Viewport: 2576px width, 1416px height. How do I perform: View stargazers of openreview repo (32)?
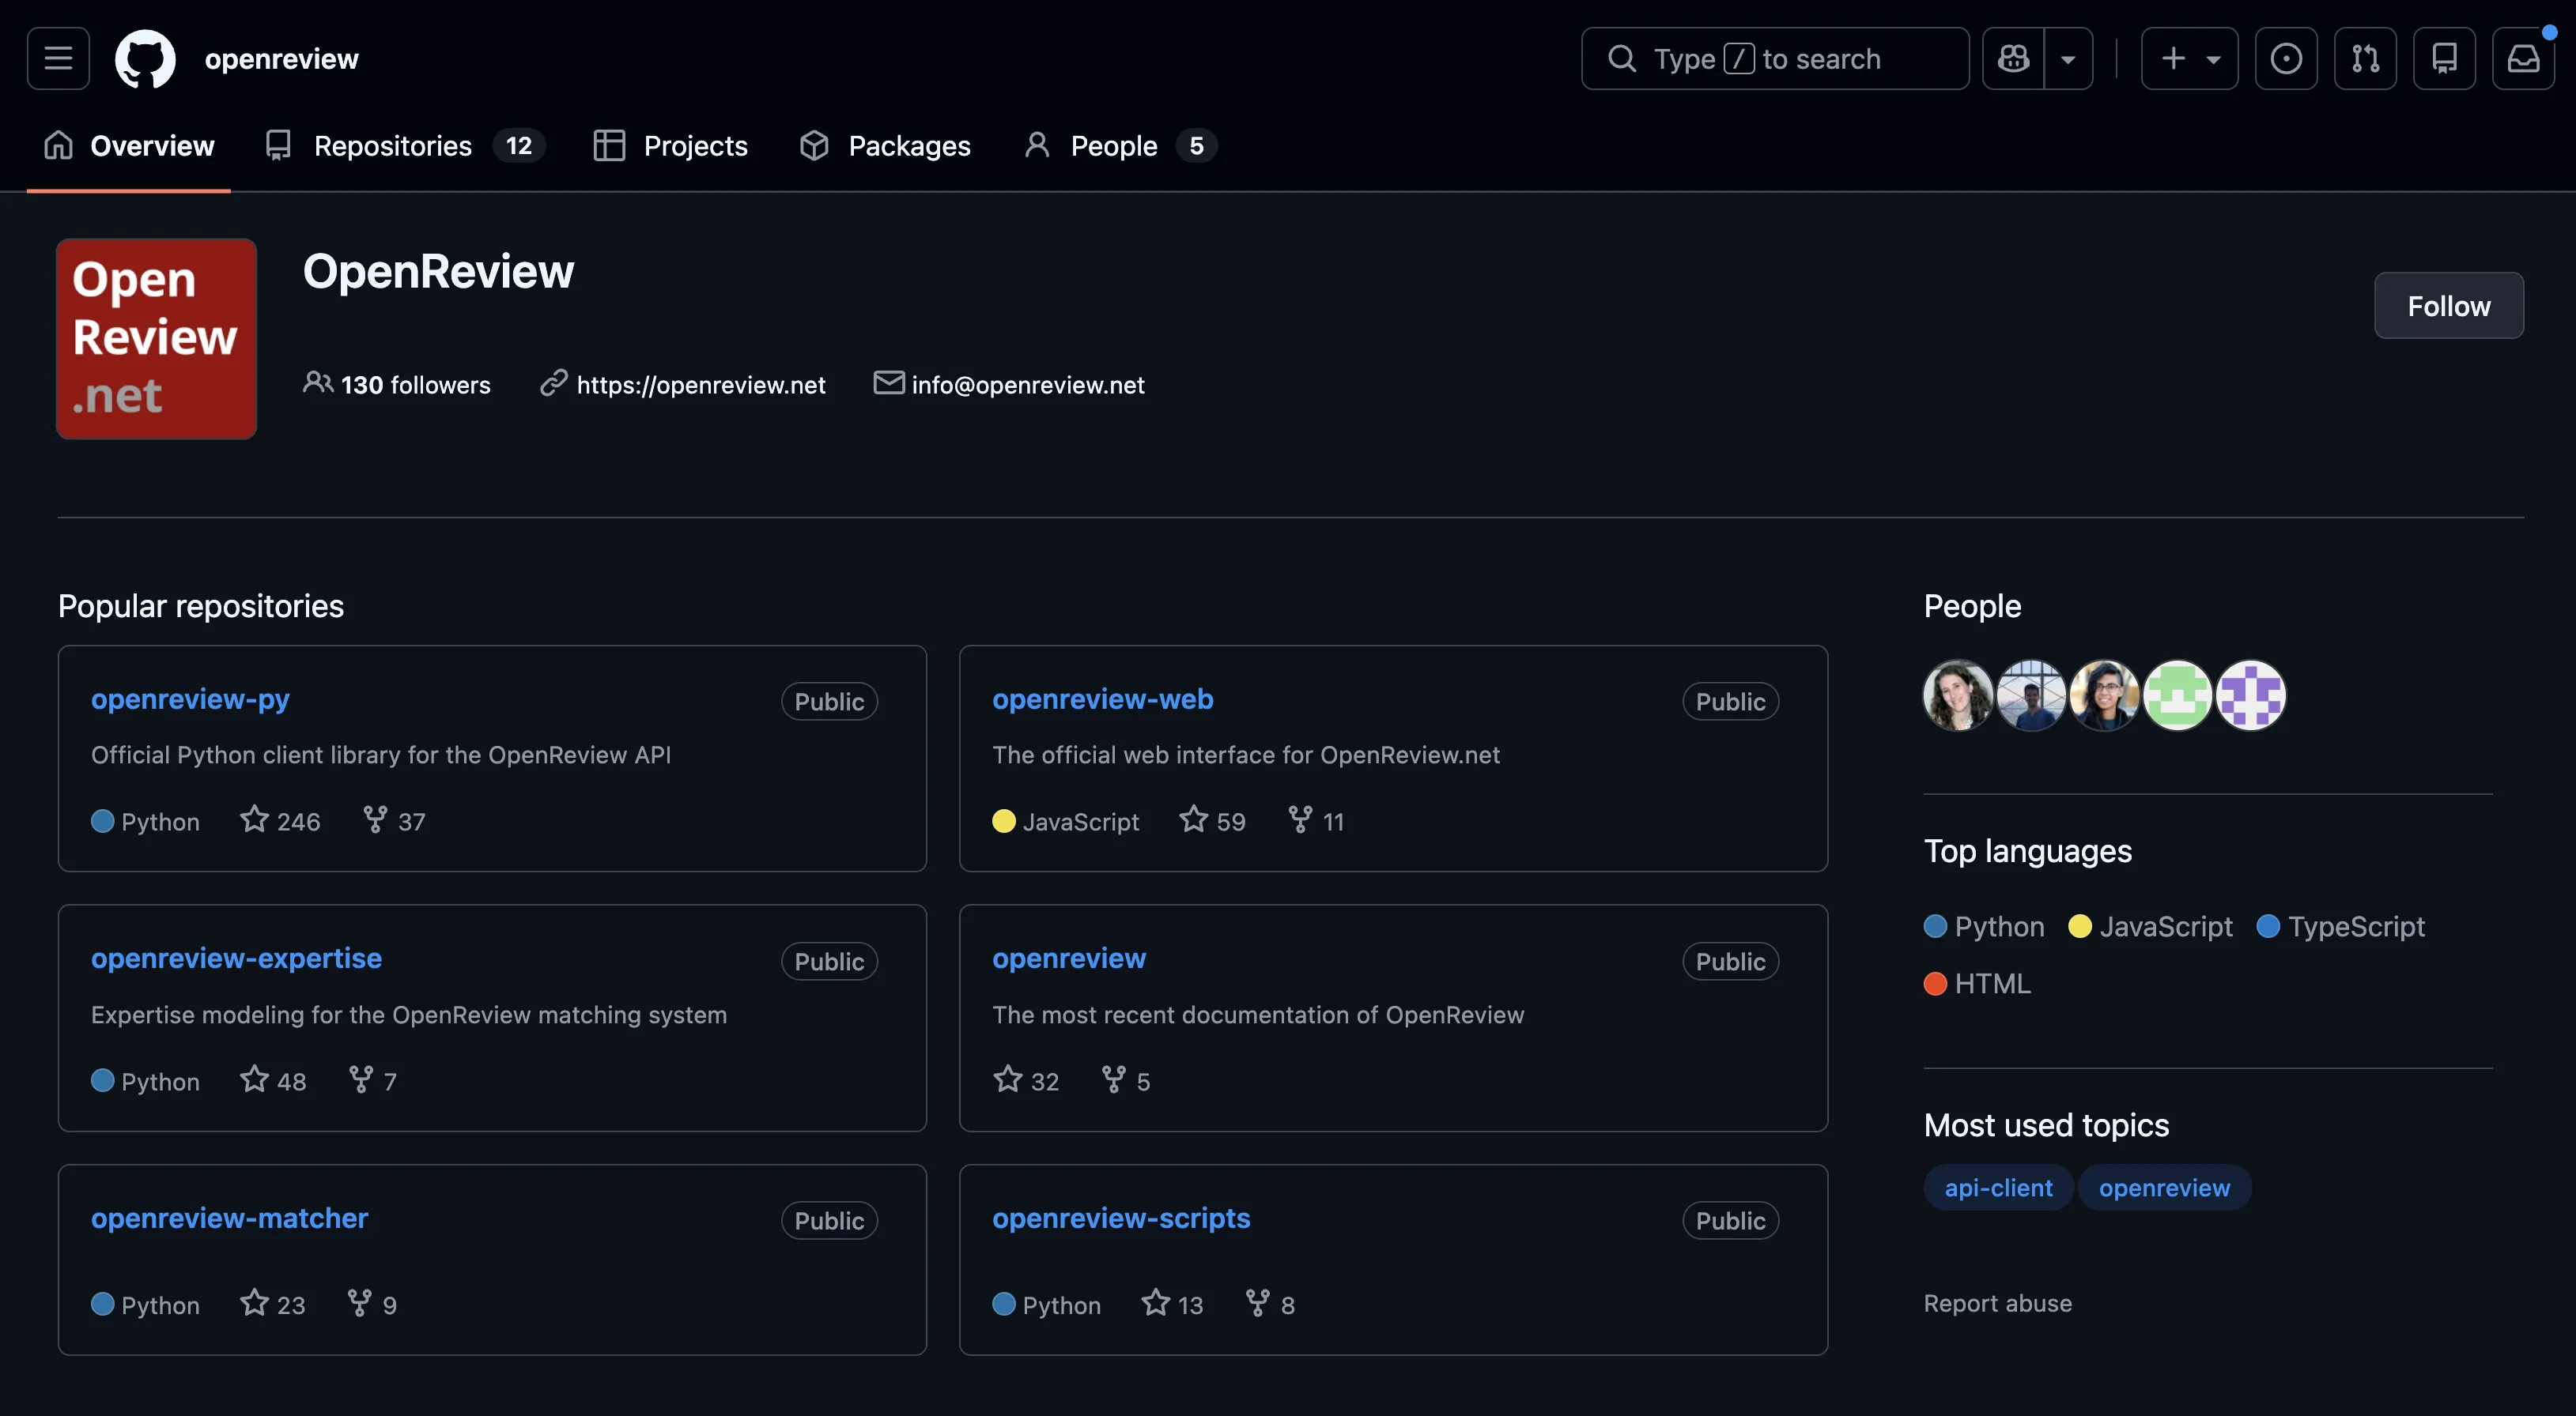pyautogui.click(x=1026, y=1081)
